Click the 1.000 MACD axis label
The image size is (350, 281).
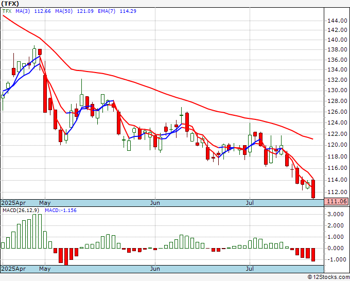click(336, 237)
